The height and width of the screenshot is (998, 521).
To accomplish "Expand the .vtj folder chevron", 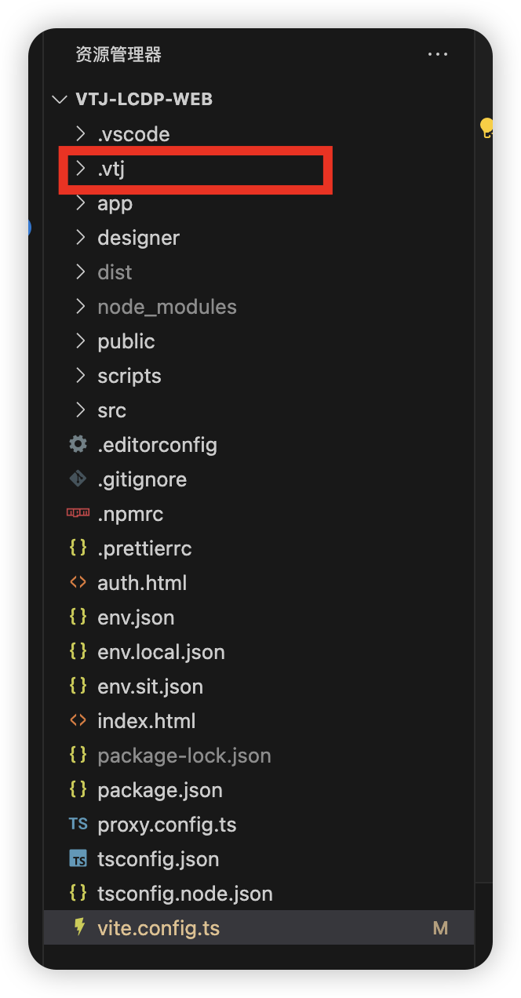I will click(x=80, y=169).
